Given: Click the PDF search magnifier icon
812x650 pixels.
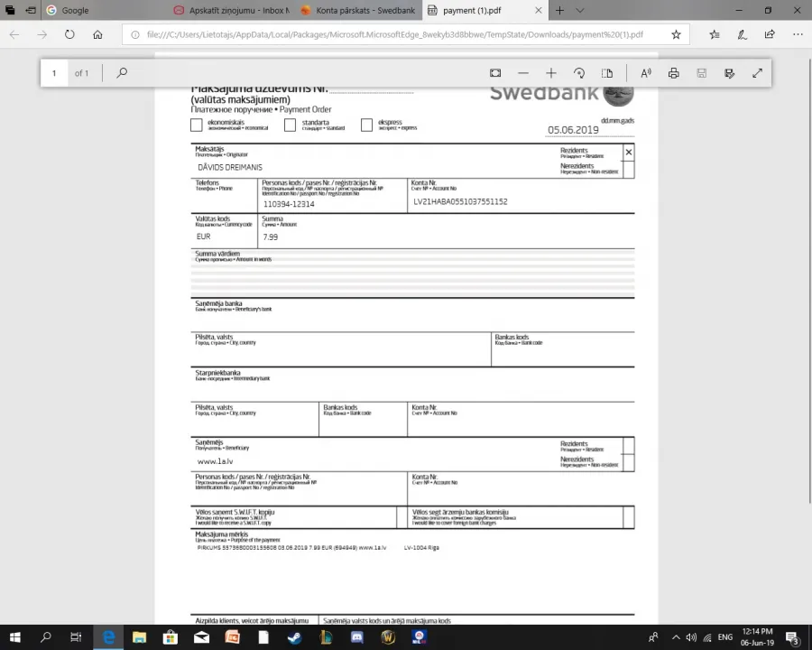Looking at the screenshot, I should tap(122, 72).
